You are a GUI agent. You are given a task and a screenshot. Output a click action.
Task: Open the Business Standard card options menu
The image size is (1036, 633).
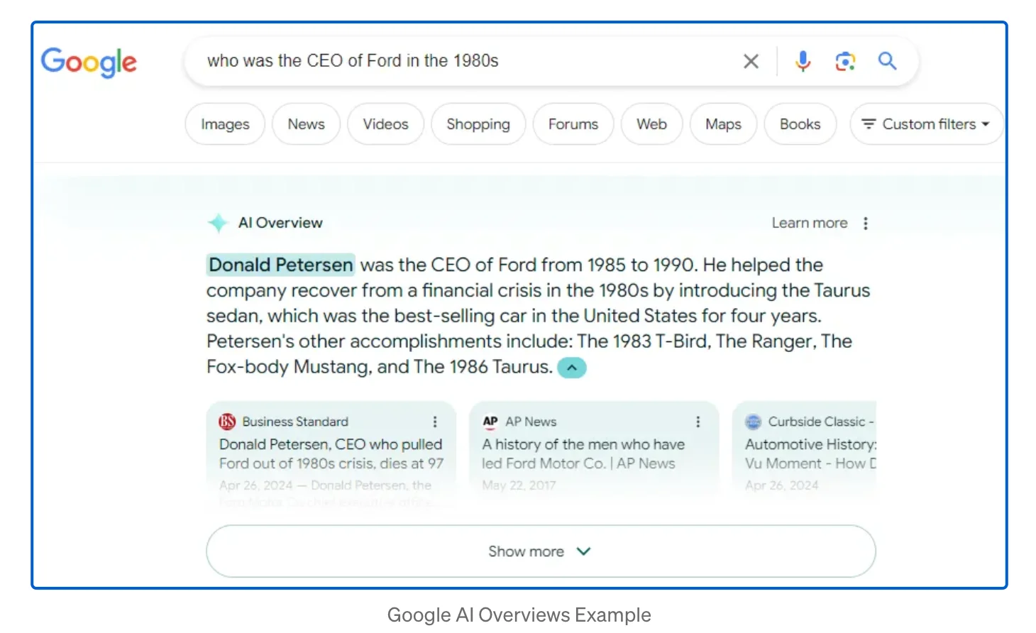tap(435, 421)
